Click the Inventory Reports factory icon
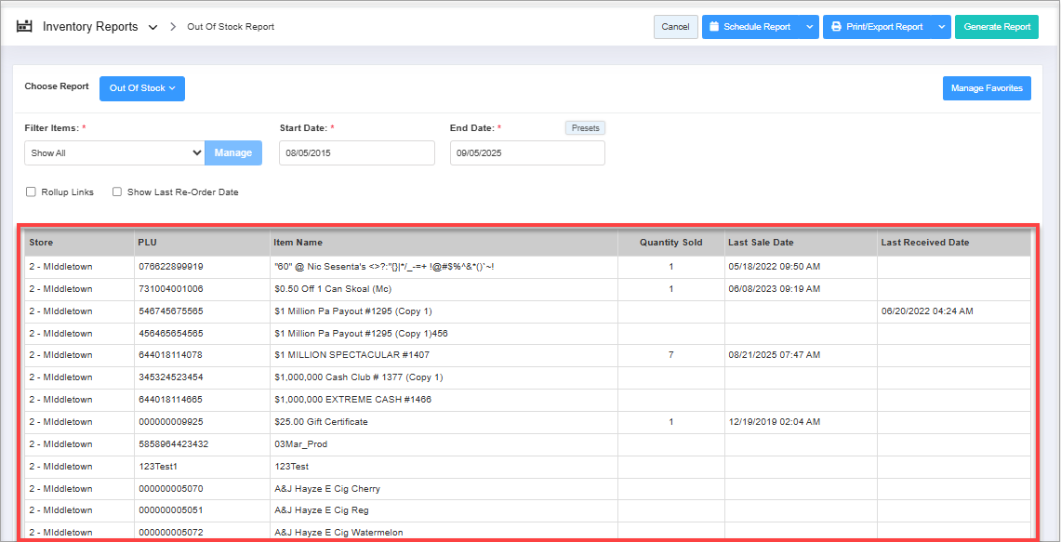 pyautogui.click(x=24, y=27)
